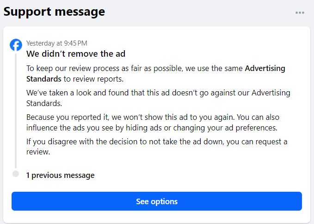Click the Yesterday at 9:45 PM timestamp
This screenshot has width=314, height=224.
click(56, 43)
